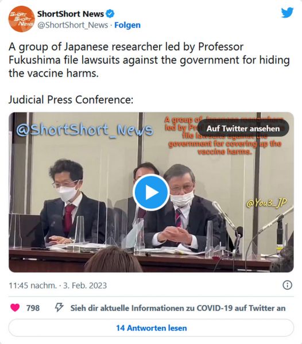Click the 798 likes count
302x344 pixels.
pyautogui.click(x=33, y=308)
